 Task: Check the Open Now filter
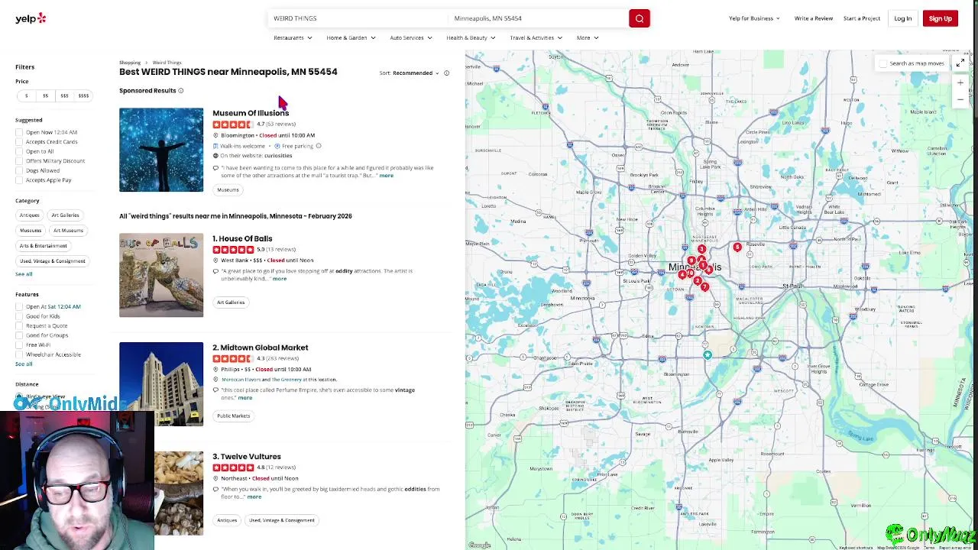[19, 132]
